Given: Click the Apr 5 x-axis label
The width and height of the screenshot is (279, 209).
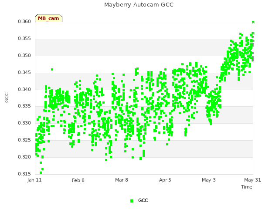Looking at the screenshot, I should point(165,180).
